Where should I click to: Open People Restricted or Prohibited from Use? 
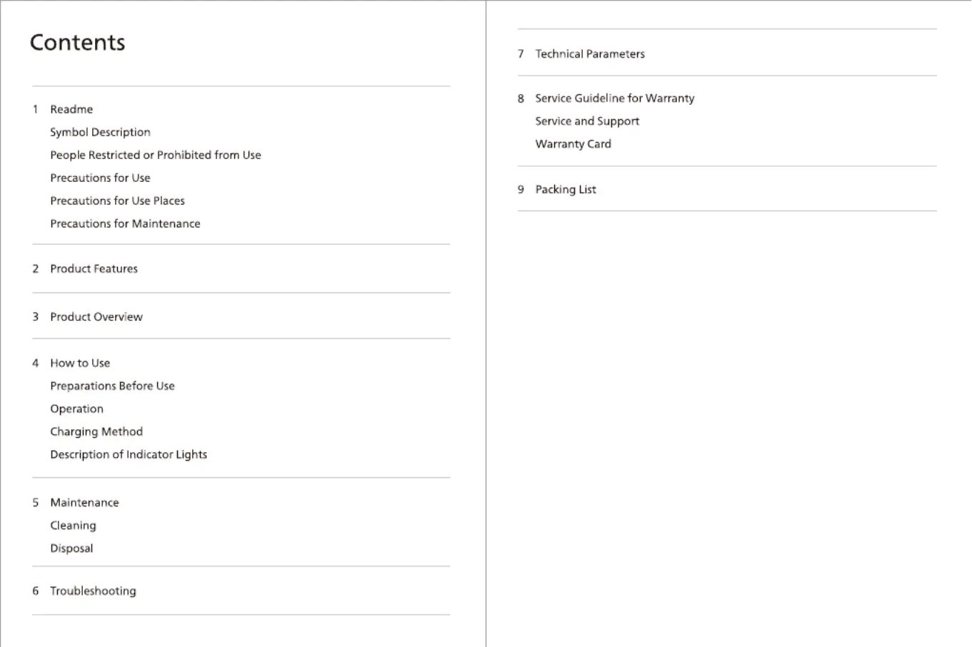[156, 155]
